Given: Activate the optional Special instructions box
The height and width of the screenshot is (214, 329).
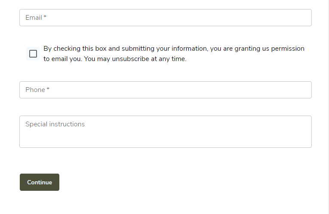Looking at the screenshot, I should (x=165, y=131).
